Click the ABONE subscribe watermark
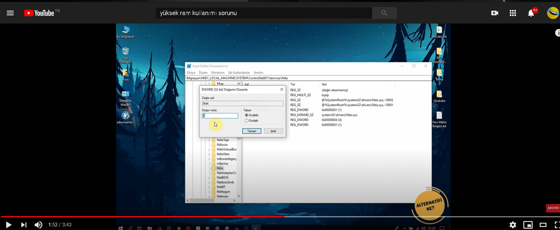 coord(553,208)
